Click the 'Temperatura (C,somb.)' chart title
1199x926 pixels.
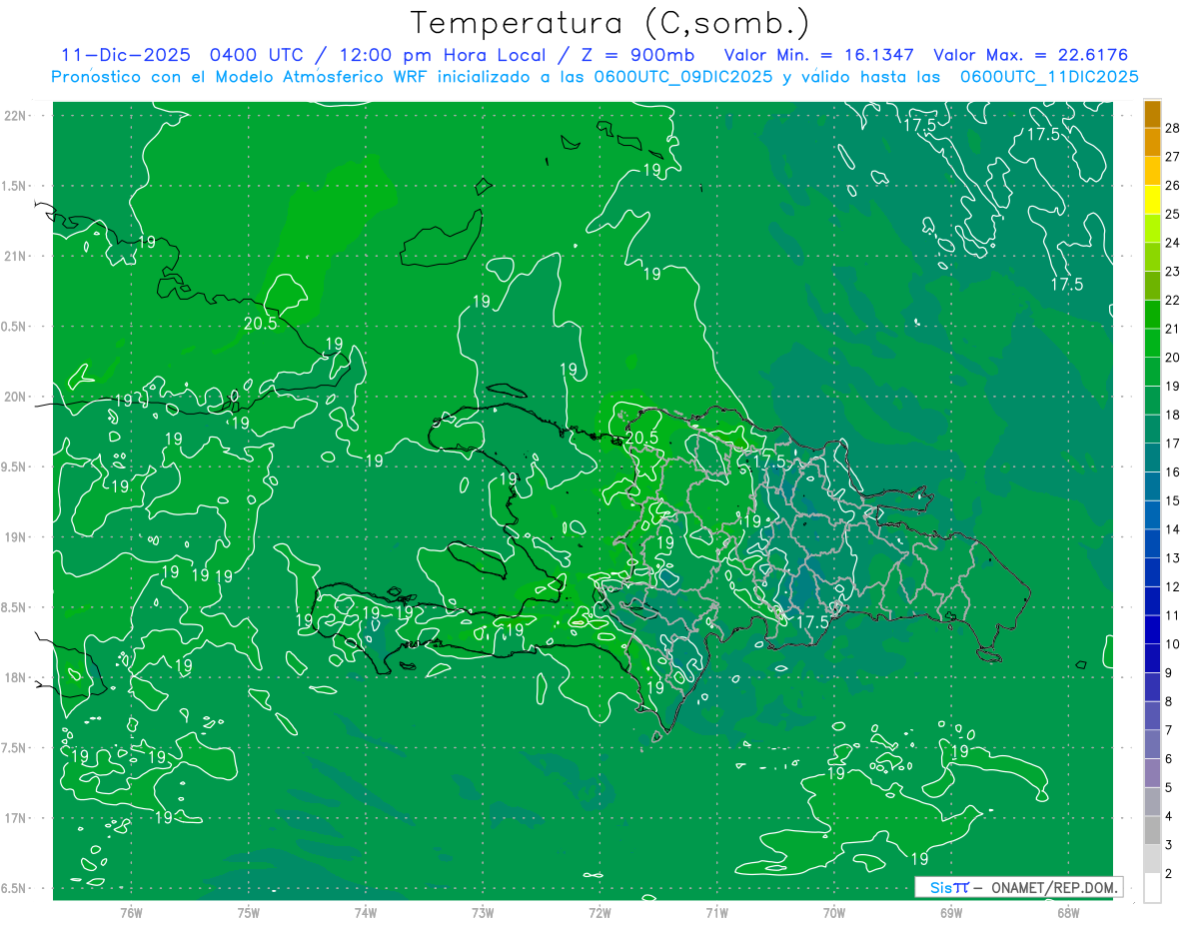click(x=610, y=22)
